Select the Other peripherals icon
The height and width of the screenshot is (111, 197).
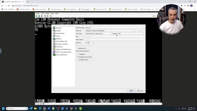coord(54,55)
